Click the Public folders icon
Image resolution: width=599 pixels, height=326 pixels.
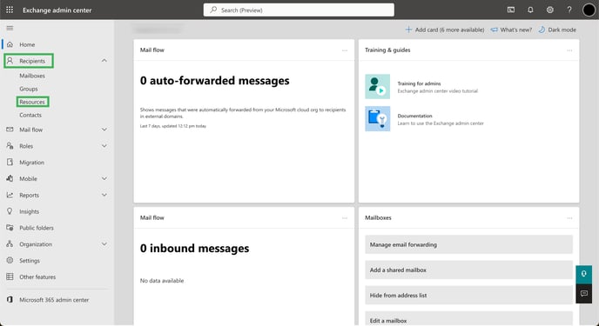pyautogui.click(x=10, y=228)
